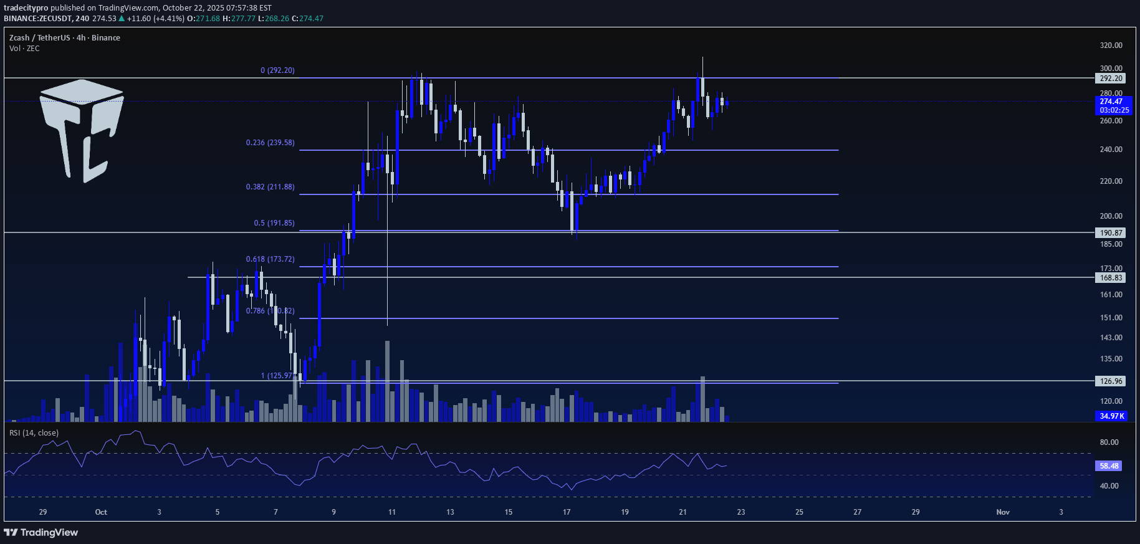Image resolution: width=1140 pixels, height=544 pixels.
Task: Click the Nov label on the time axis
Action: pyautogui.click(x=1002, y=512)
